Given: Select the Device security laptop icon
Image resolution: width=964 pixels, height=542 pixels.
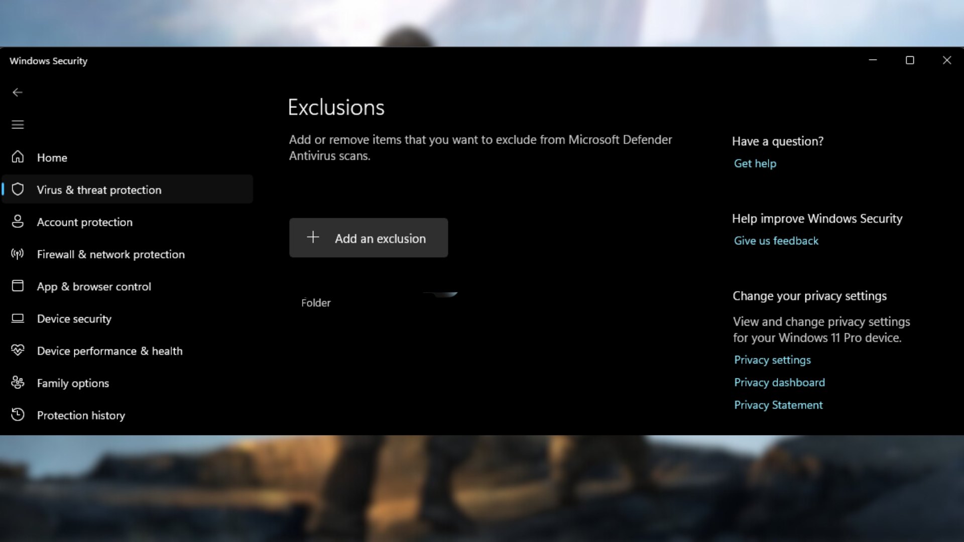Looking at the screenshot, I should 18,318.
